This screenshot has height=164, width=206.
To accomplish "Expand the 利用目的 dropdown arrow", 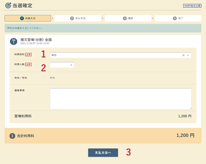I will pos(188,55).
